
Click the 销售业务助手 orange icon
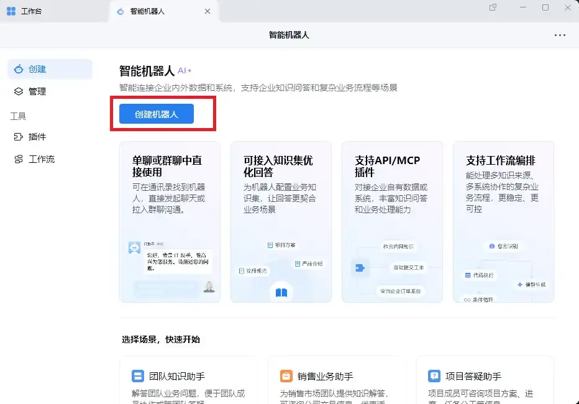pos(286,376)
